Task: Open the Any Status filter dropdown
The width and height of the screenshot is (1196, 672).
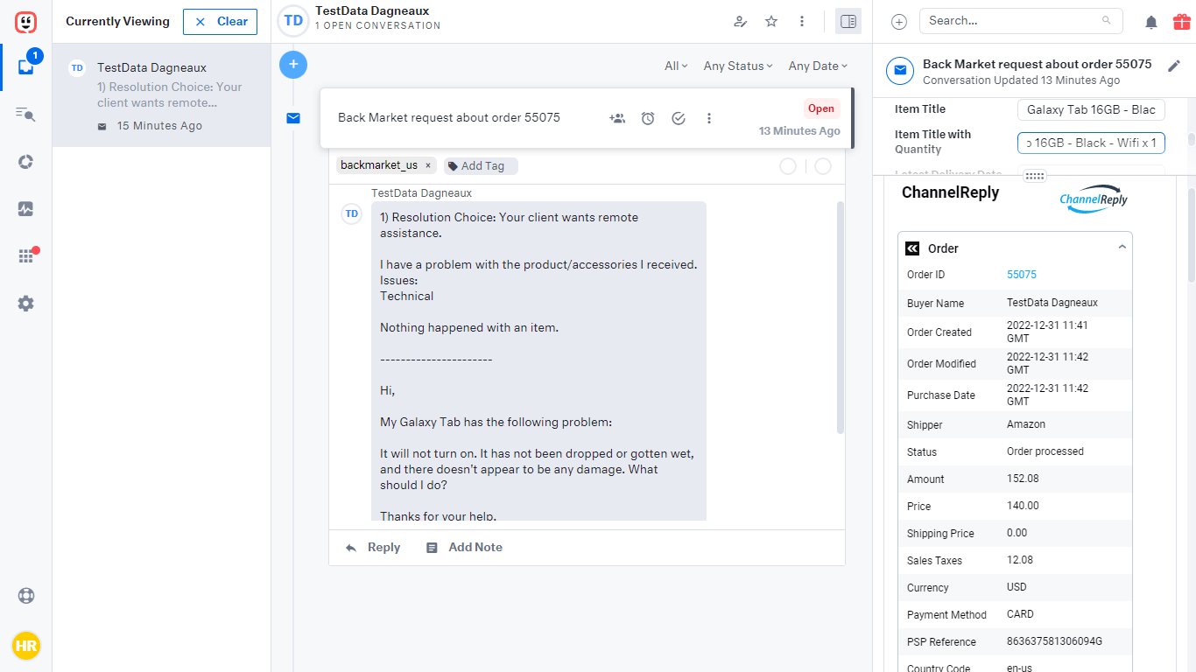Action: pos(738,66)
